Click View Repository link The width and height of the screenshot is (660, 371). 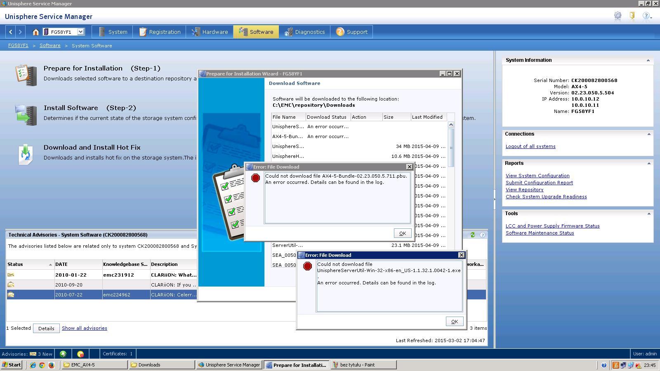tap(524, 190)
